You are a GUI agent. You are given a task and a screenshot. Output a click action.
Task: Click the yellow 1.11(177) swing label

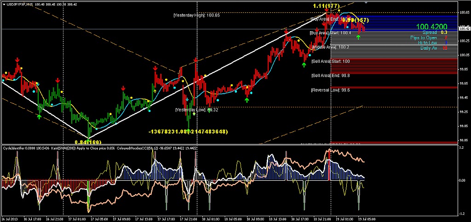[326, 6]
